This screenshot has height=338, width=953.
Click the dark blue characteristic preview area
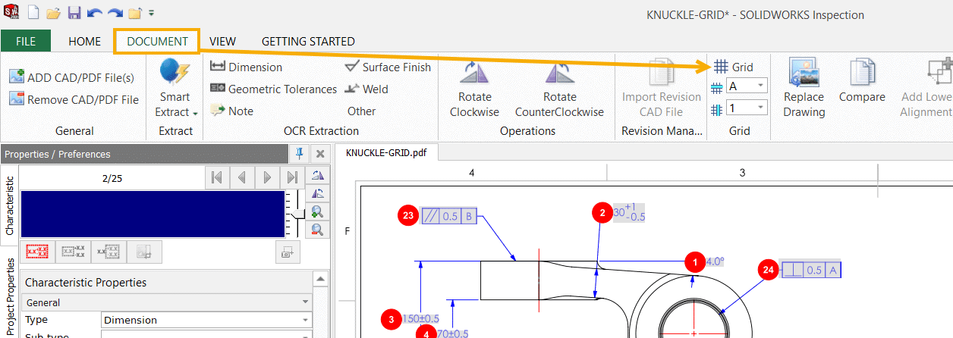point(153,214)
